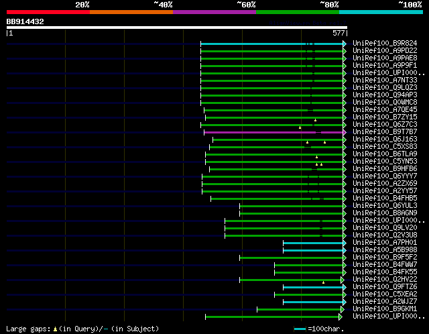Click the arrowhead ending the UniRef100_B9R824 alignment
The height and width of the screenshot is (334, 429).
[x=345, y=44]
